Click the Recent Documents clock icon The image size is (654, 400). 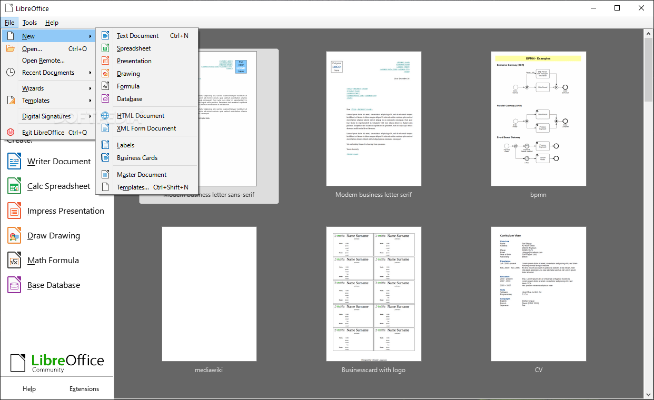(11, 73)
